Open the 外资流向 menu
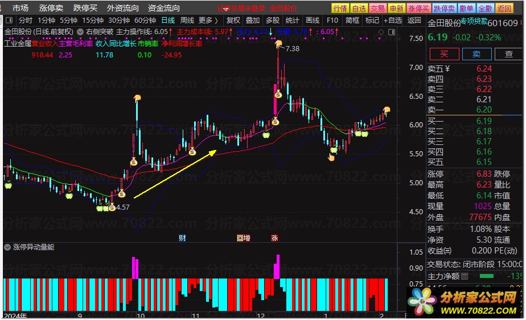The image size is (526, 320). click(x=123, y=8)
